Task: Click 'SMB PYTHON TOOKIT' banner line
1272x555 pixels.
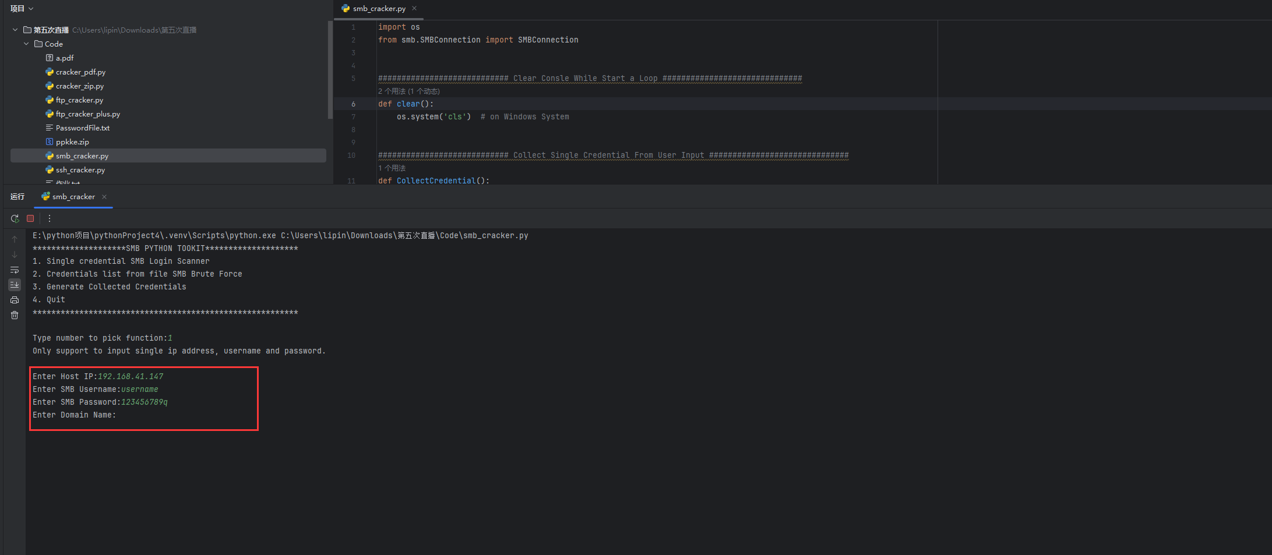Action: tap(165, 248)
